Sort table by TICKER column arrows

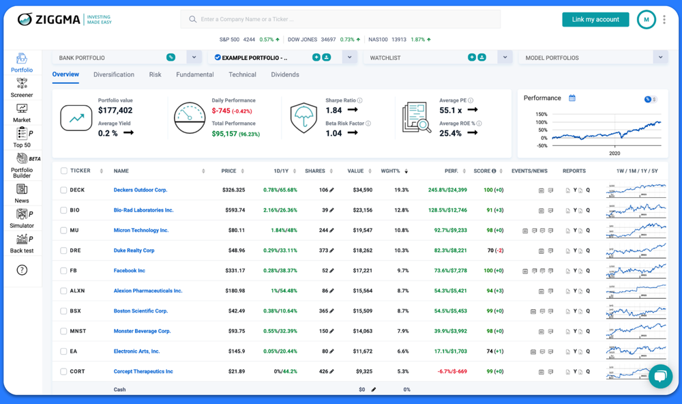[102, 171]
